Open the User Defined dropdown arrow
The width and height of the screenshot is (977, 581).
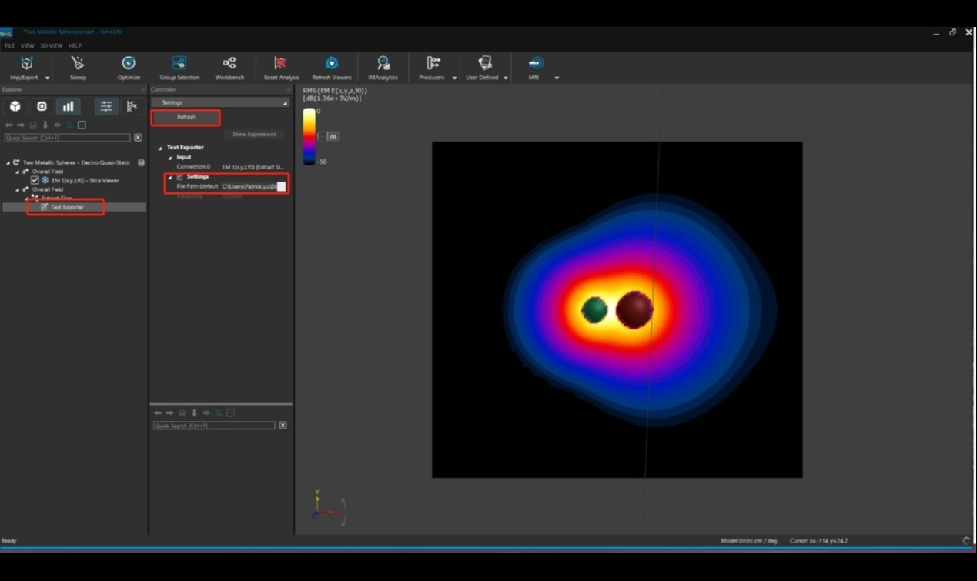click(x=506, y=78)
